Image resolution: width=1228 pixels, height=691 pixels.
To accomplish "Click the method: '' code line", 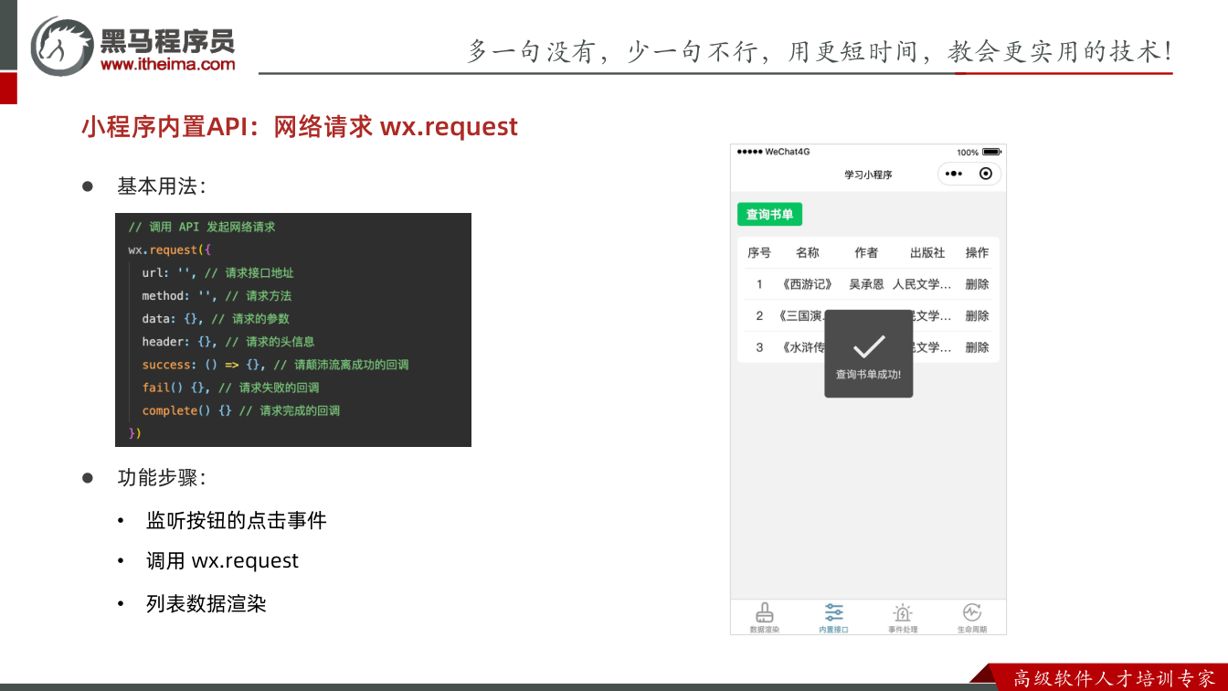I will point(217,295).
